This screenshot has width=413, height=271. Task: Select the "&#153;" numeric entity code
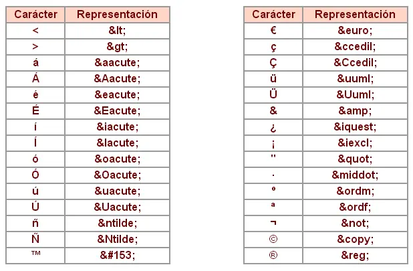pos(117,255)
